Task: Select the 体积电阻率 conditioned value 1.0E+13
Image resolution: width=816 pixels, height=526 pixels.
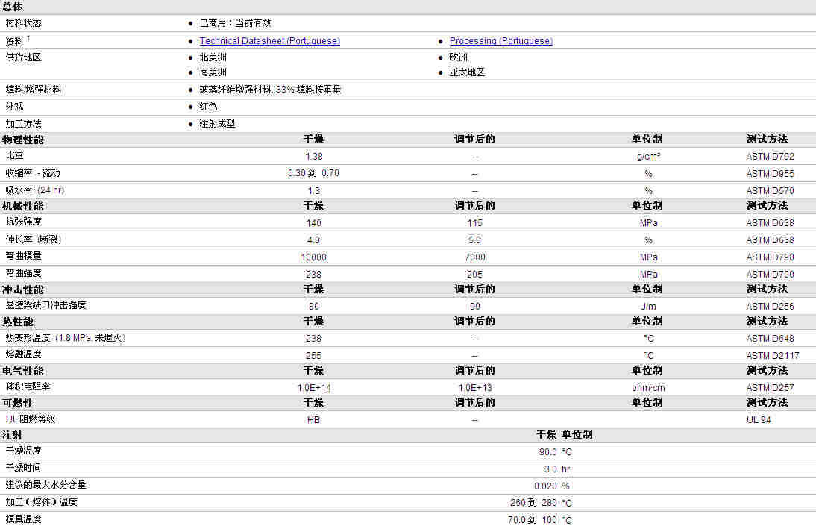Action: [475, 388]
